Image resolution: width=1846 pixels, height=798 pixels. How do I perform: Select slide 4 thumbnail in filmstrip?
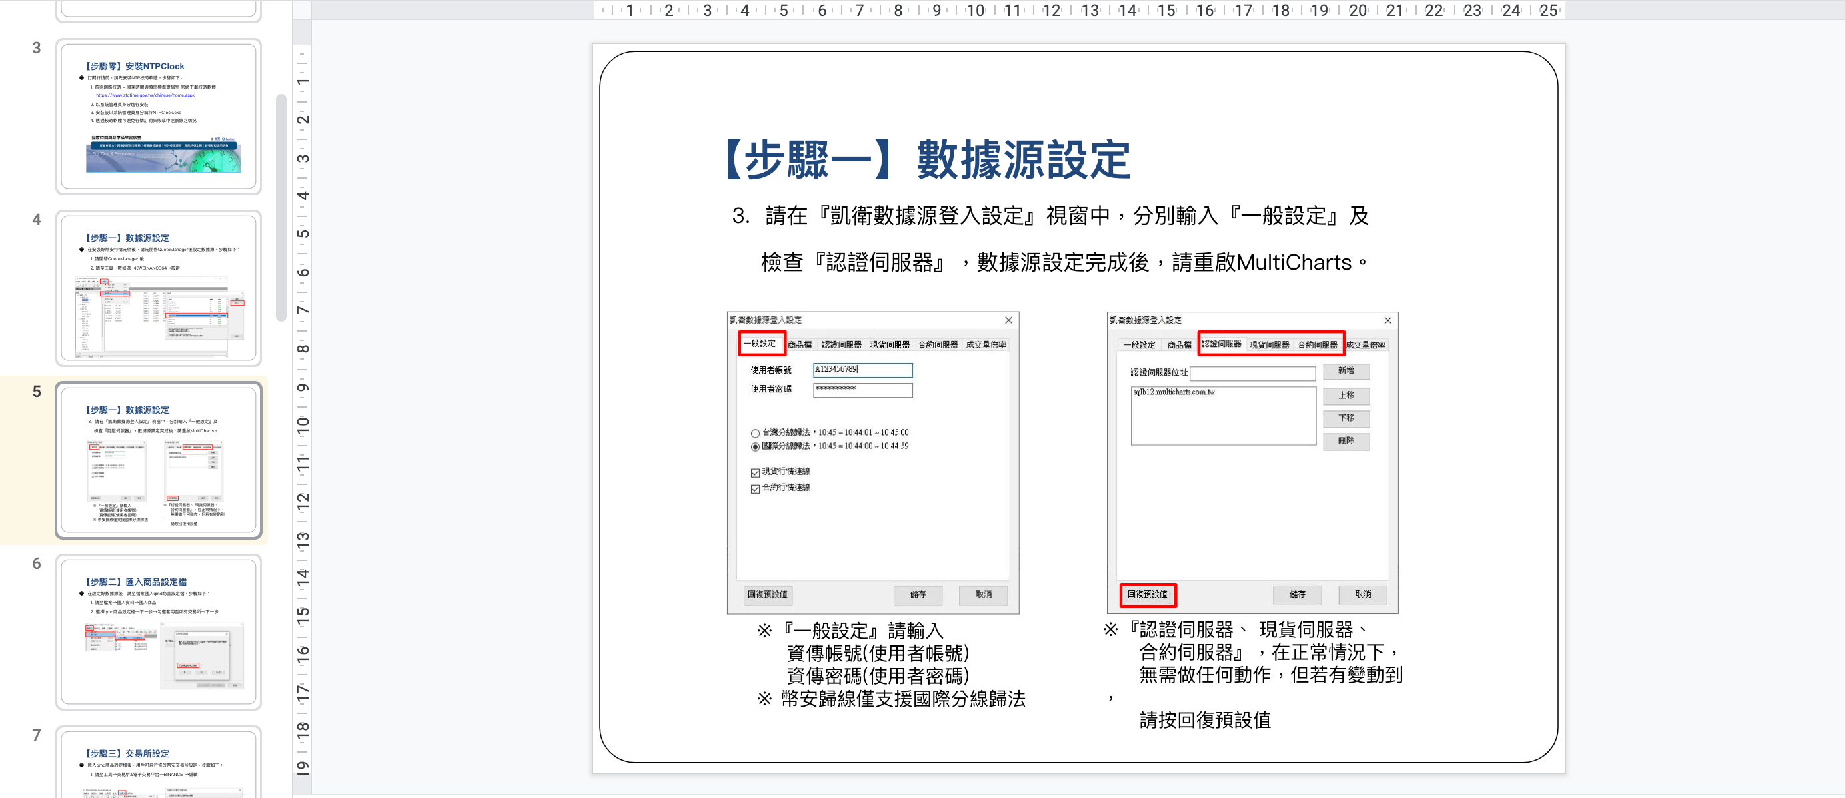pyautogui.click(x=159, y=288)
